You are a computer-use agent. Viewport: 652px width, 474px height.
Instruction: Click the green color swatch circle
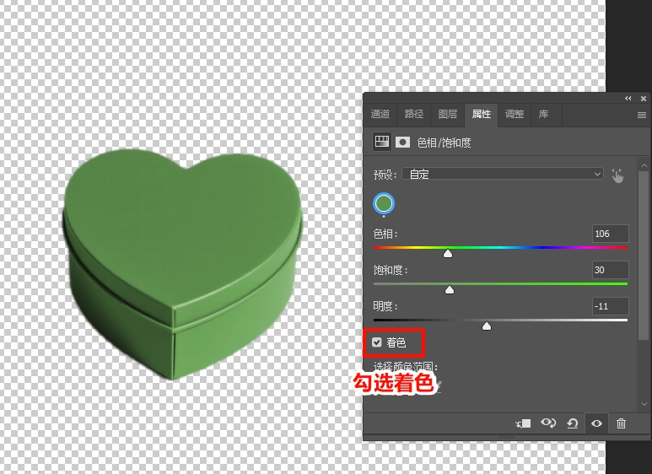pyautogui.click(x=384, y=203)
